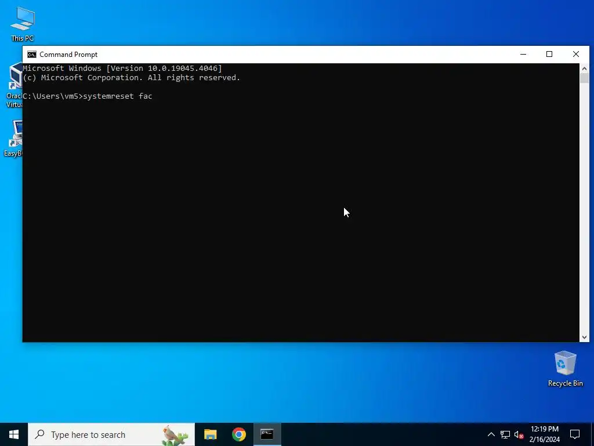Open the clock and date flyout
The width and height of the screenshot is (594, 446).
coord(544,434)
